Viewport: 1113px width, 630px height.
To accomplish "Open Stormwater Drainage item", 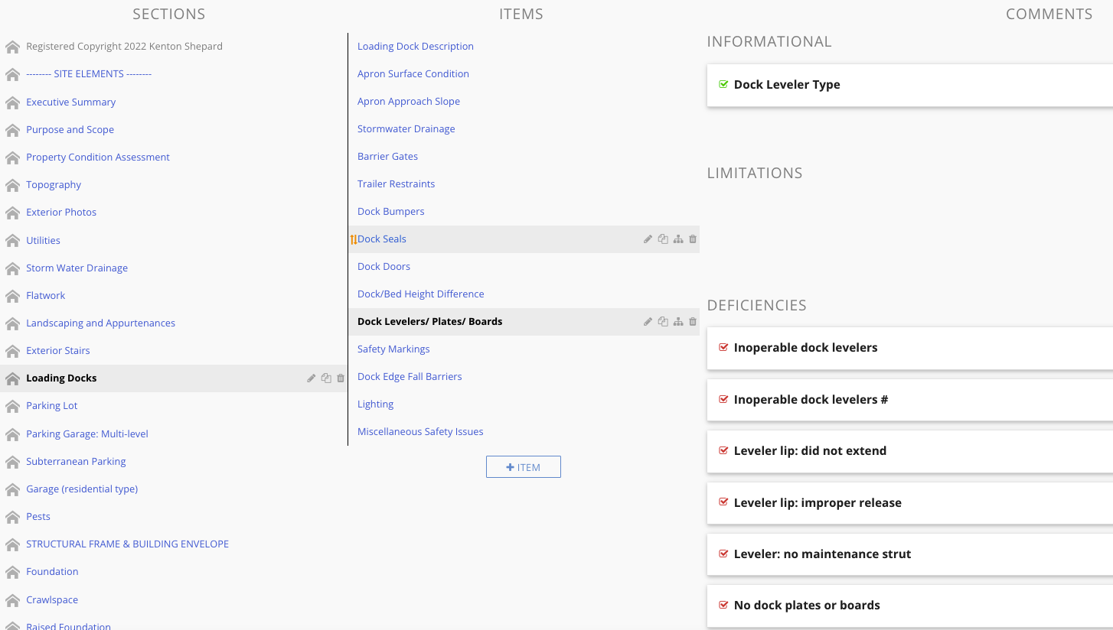I will 406,129.
